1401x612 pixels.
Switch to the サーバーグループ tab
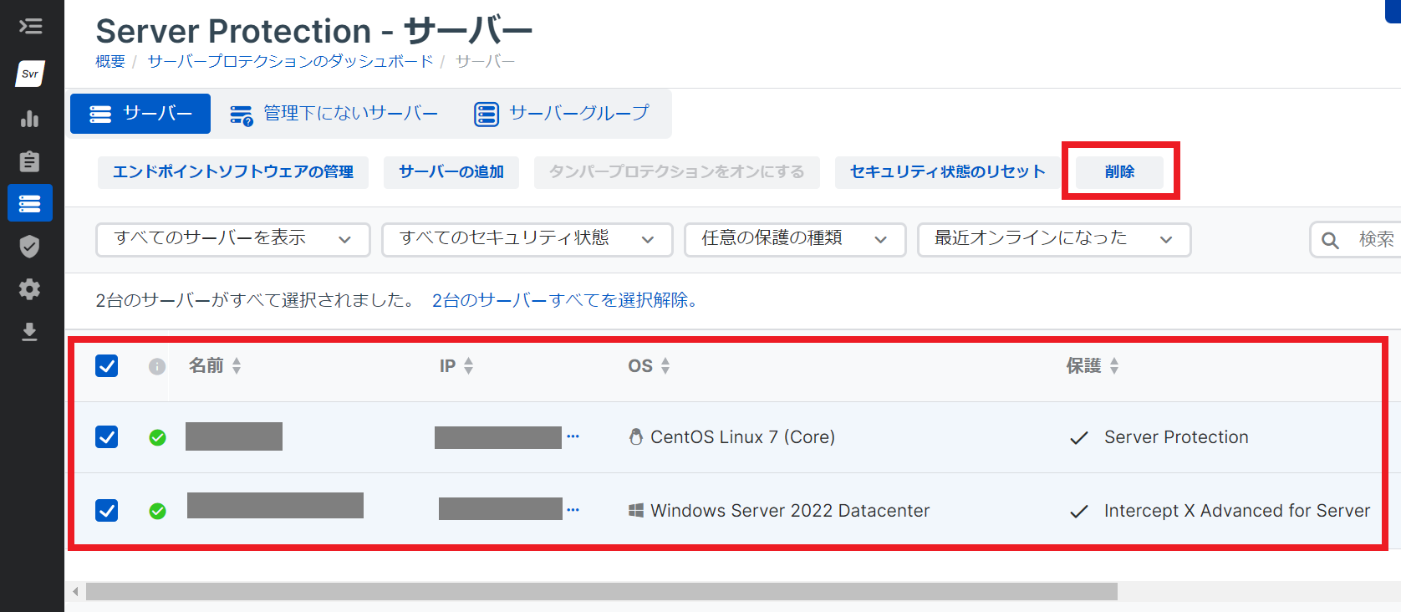click(x=562, y=114)
